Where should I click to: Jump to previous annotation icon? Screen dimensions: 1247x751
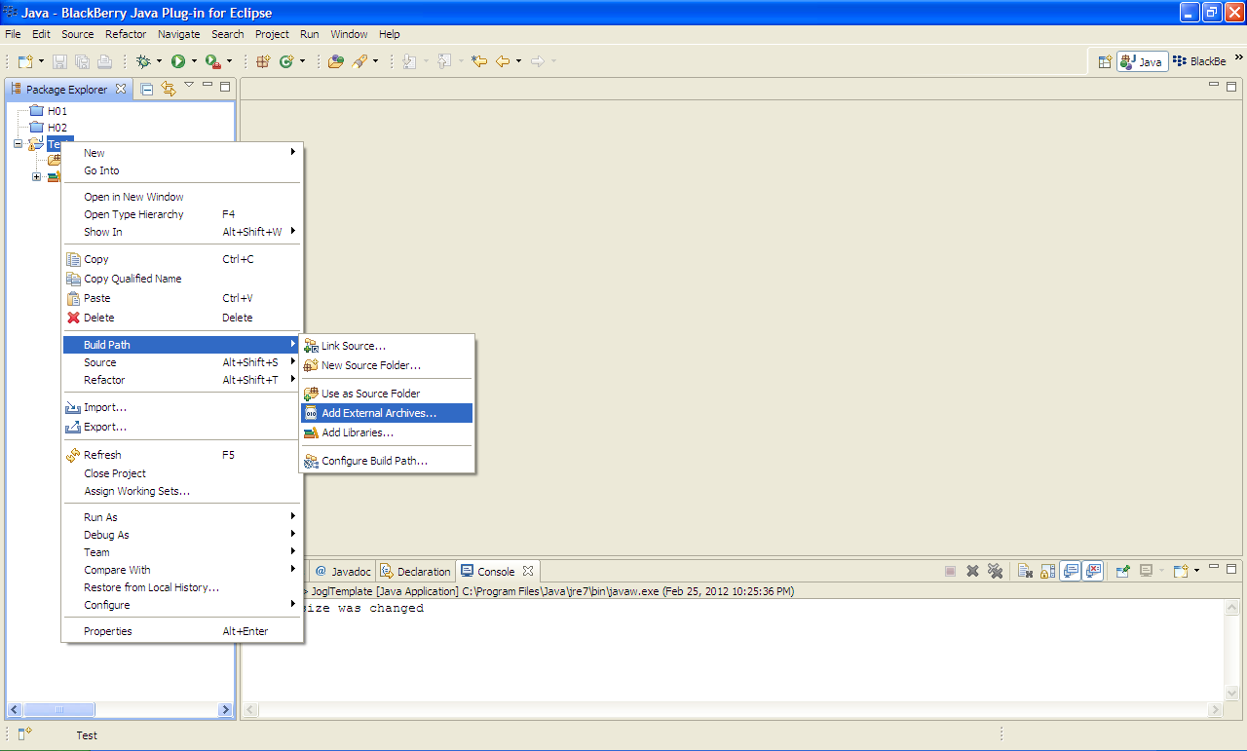[x=444, y=61]
